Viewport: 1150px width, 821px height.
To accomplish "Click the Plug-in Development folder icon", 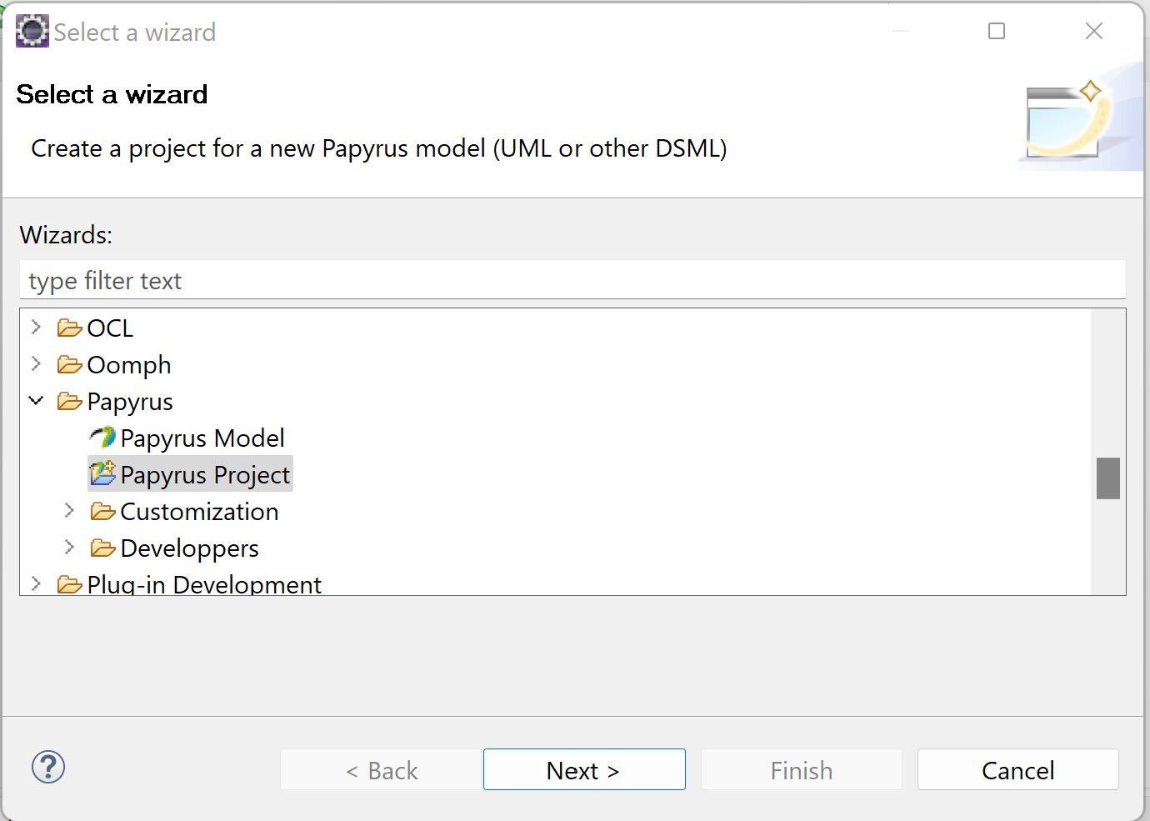I will pos(70,583).
